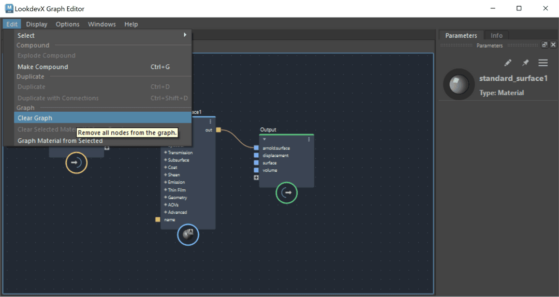Open the Help menu

[131, 24]
